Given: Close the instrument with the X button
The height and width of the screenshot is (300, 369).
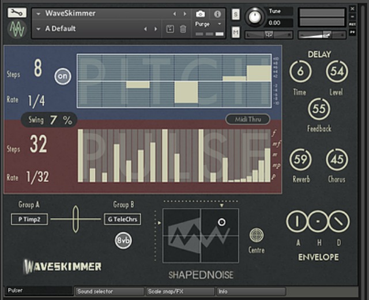Looking at the screenshot, I should coord(352,9).
